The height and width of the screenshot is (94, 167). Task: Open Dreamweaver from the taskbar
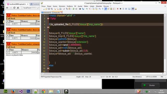click(x=5, y=91)
